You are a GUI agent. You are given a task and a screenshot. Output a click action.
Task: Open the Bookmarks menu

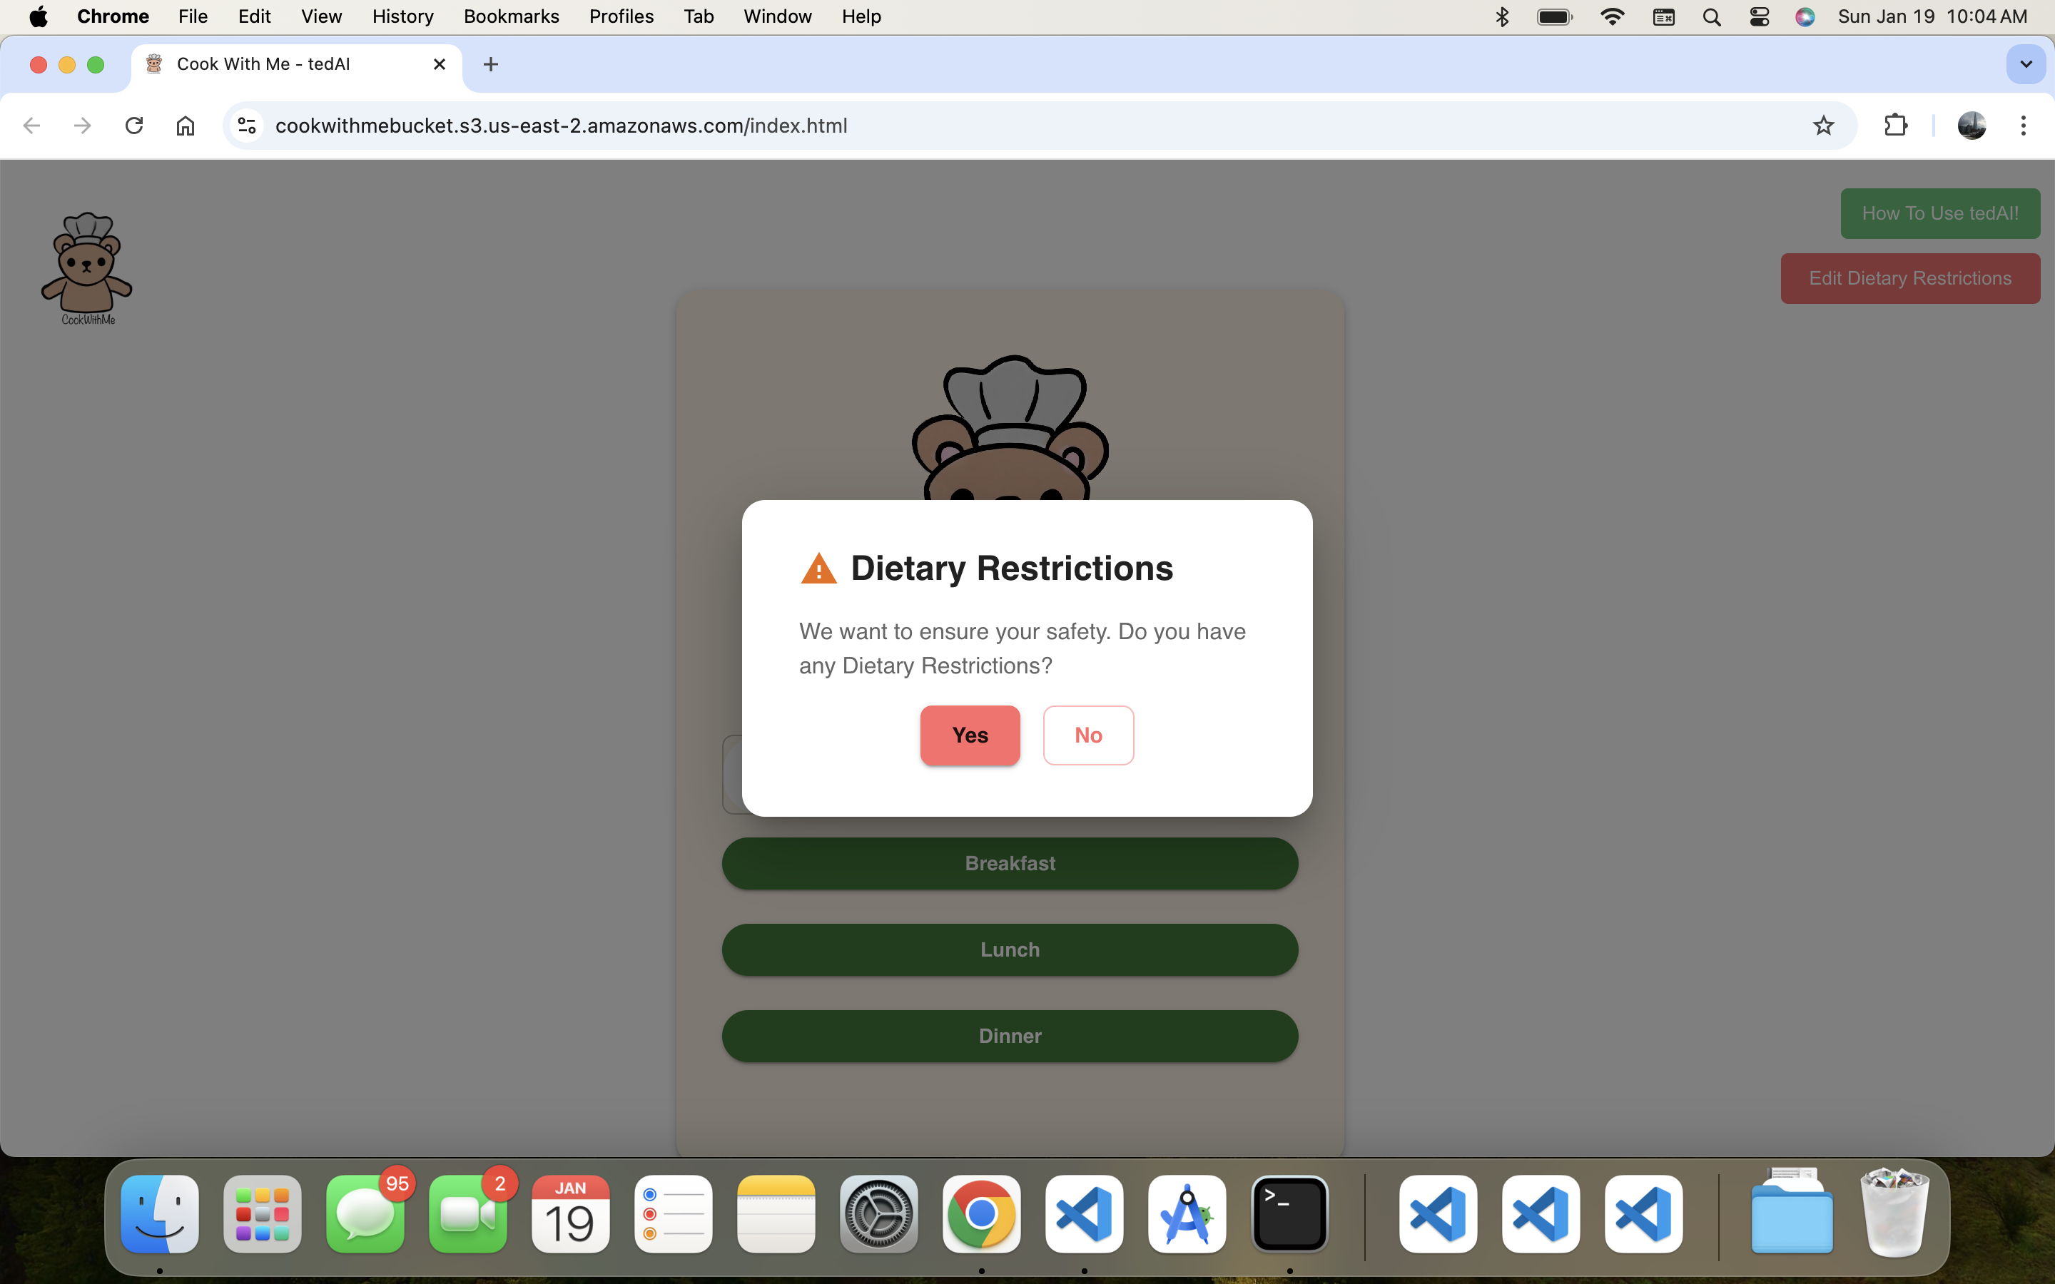point(510,16)
